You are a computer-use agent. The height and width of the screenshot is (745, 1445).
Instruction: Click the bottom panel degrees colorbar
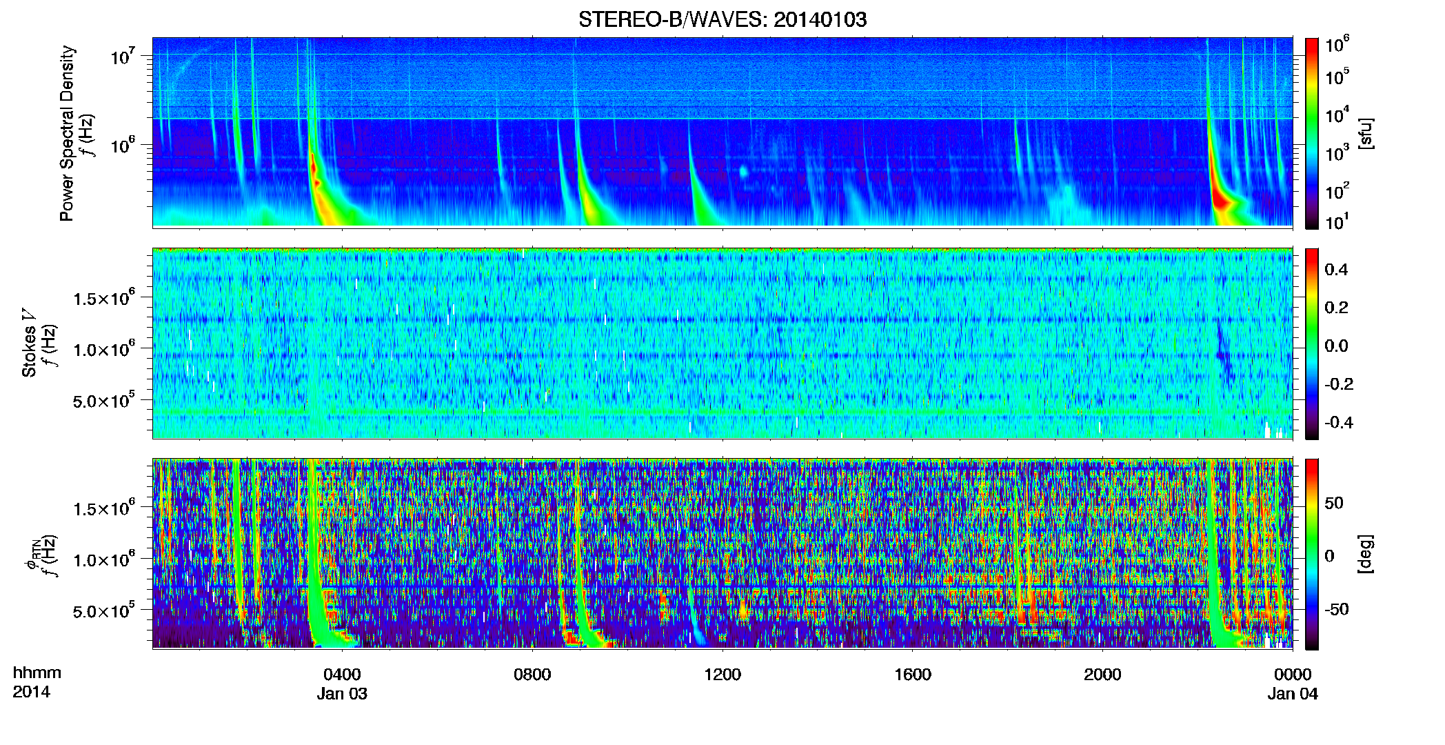(1311, 554)
